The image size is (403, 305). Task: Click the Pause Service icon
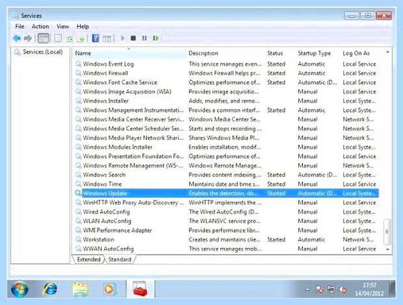pos(144,38)
